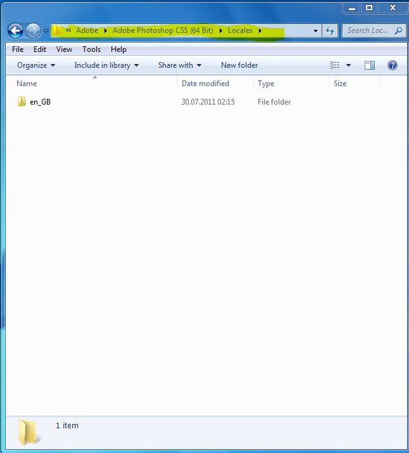Open the Tools menu
Viewport: 409px width, 453px height.
pos(92,49)
